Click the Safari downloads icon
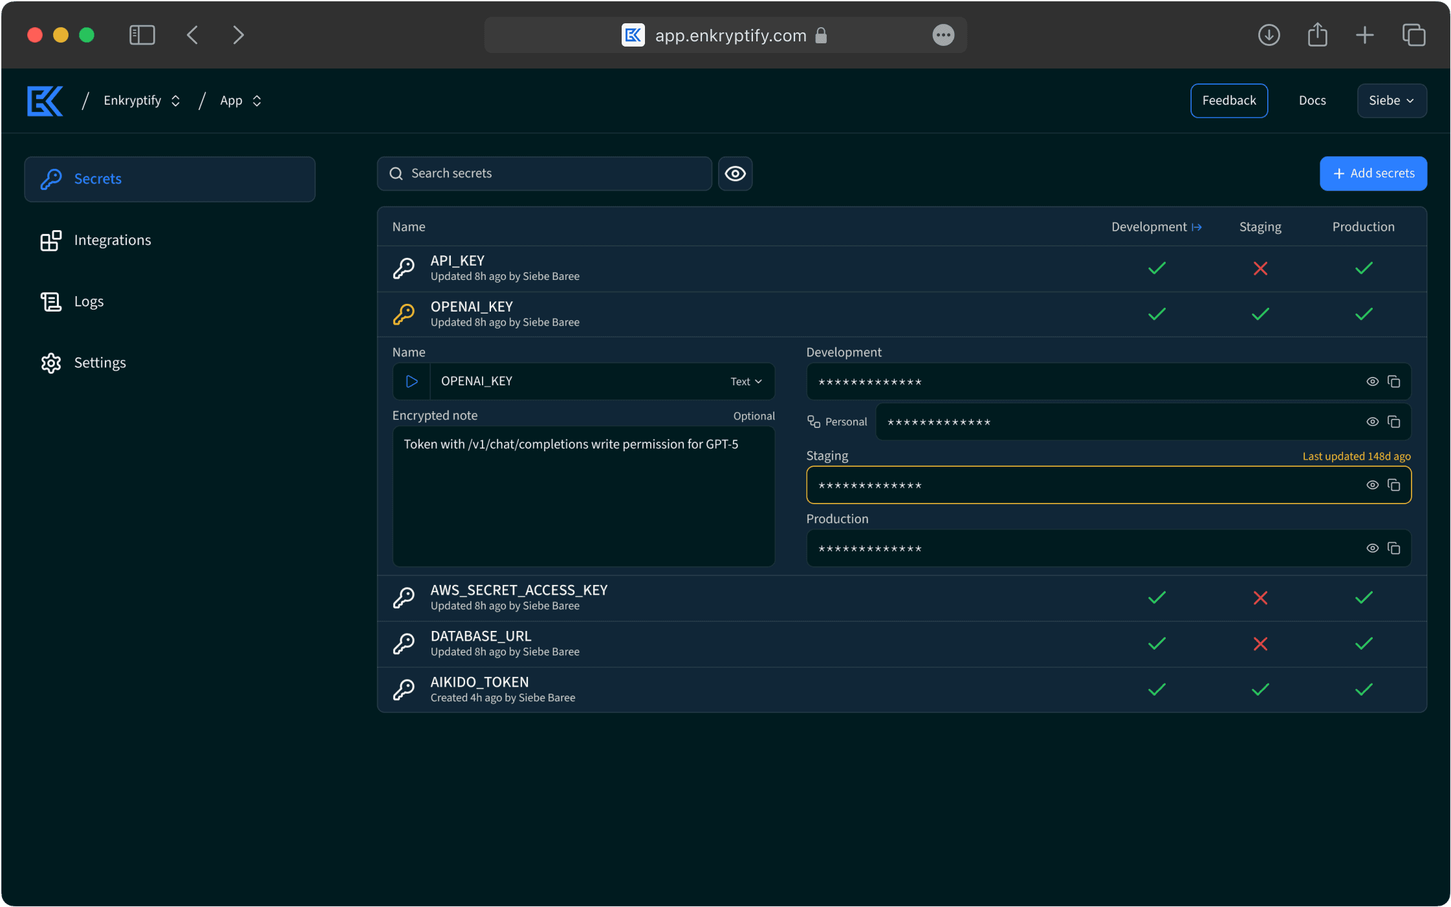 1267,35
